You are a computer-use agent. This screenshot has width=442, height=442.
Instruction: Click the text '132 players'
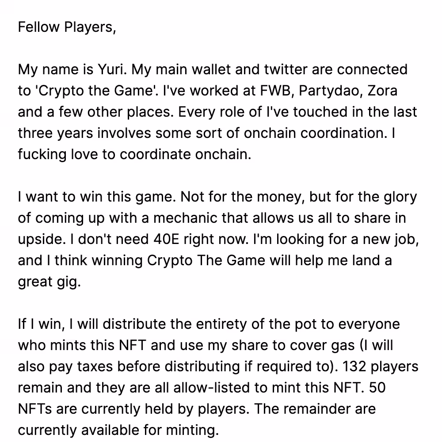click(x=380, y=366)
